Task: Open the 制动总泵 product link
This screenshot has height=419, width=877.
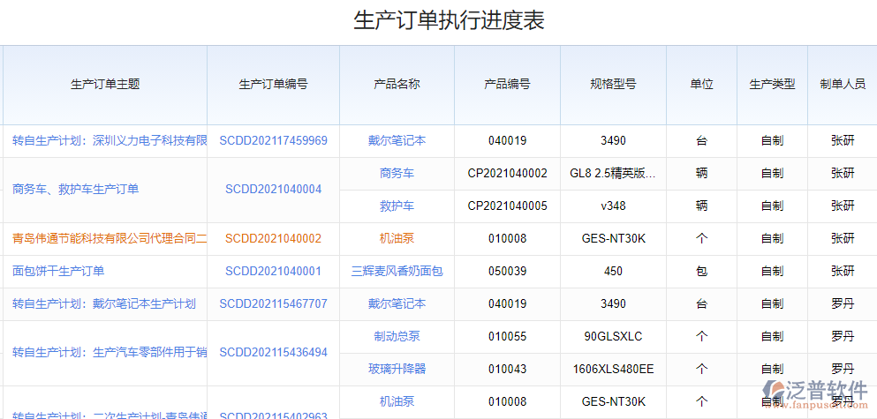Action: (397, 336)
